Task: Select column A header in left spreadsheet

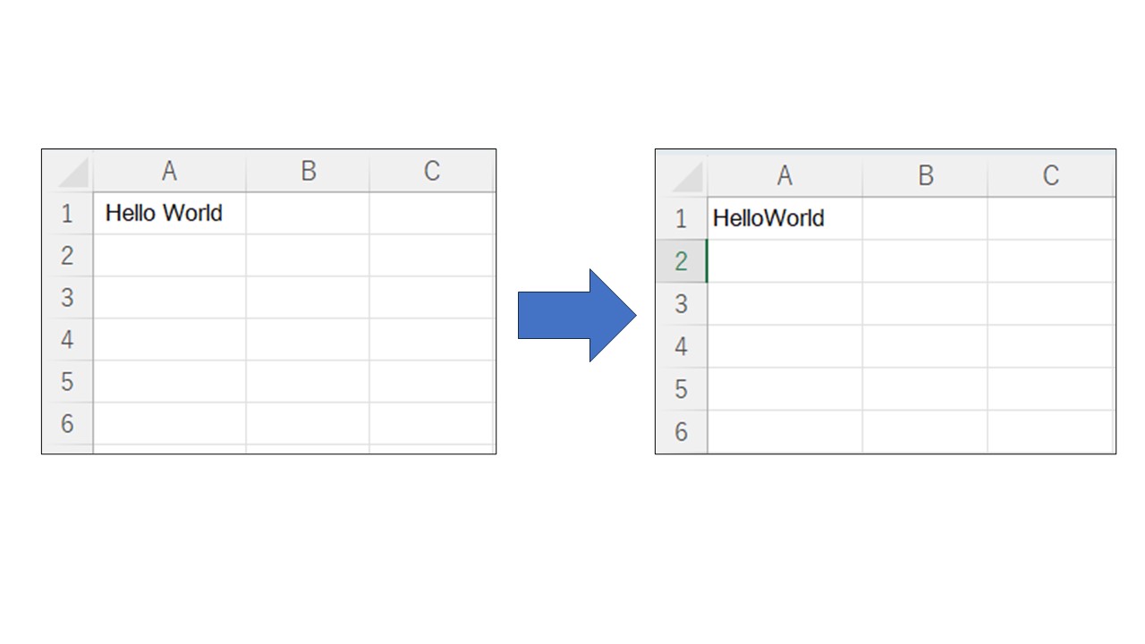Action: coord(170,171)
